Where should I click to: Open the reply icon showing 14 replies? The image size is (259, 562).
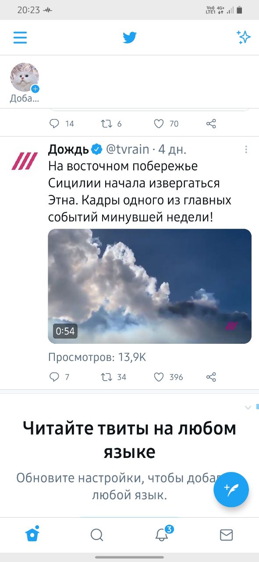[x=54, y=124]
